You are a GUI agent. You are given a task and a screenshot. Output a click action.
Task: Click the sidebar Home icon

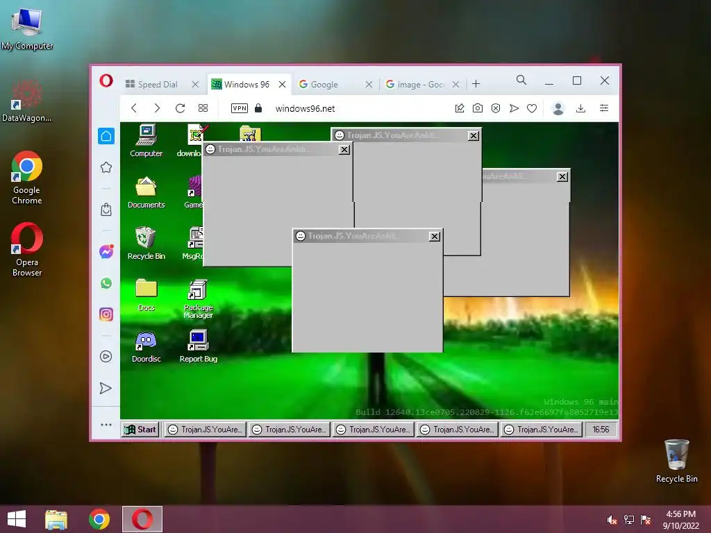(x=106, y=135)
